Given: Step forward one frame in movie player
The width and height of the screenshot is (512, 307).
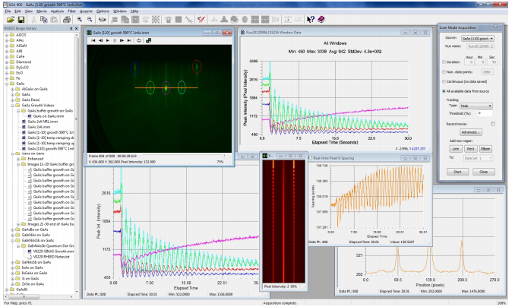Looking at the screenshot, I should [122, 40].
